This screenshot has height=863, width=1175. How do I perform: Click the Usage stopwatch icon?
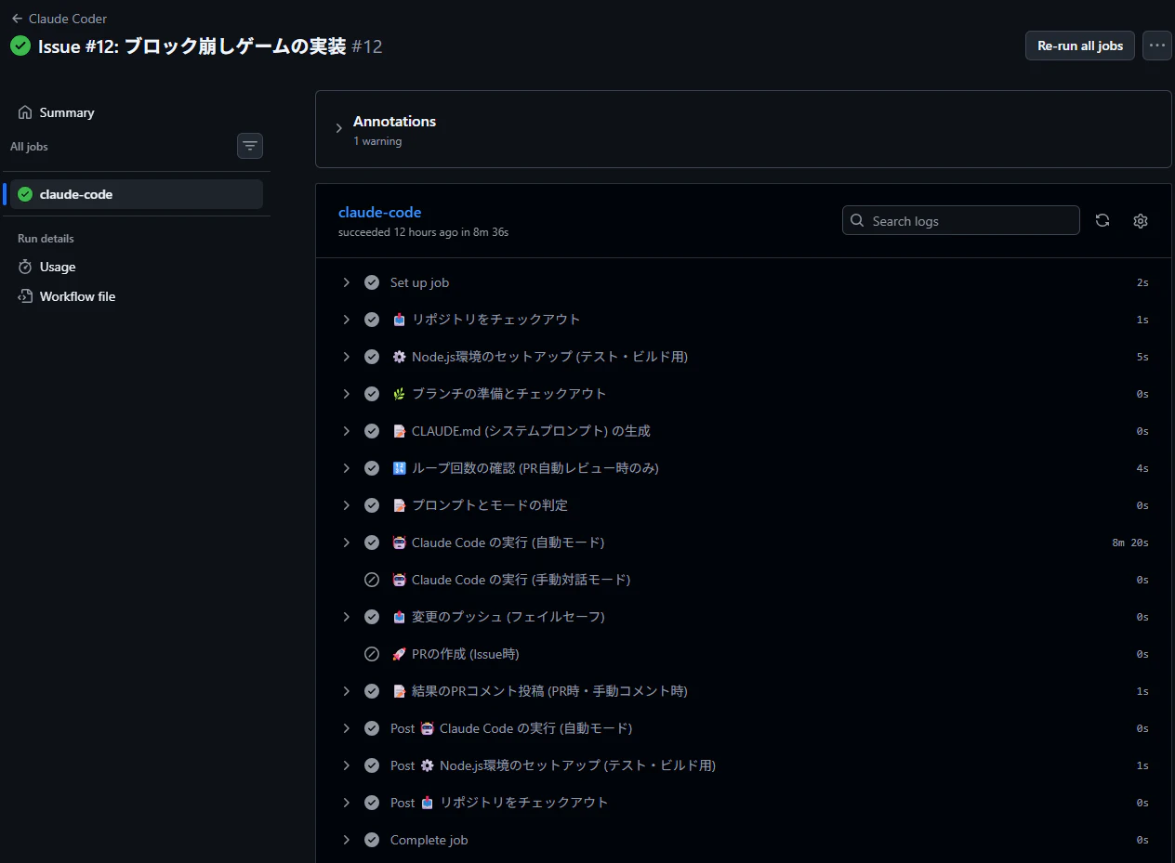tap(25, 267)
